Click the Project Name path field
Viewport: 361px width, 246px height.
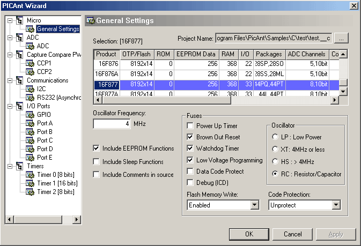(x=274, y=38)
